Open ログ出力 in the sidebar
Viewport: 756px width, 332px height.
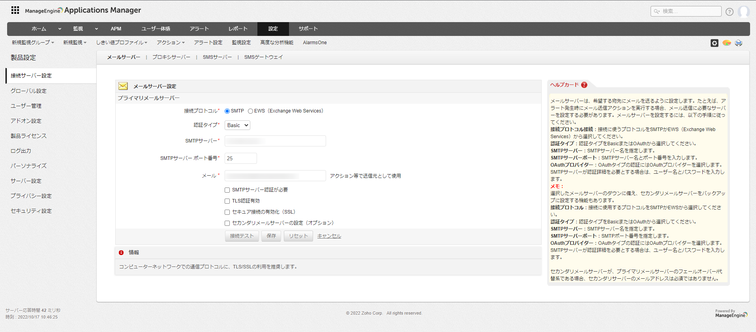point(21,151)
